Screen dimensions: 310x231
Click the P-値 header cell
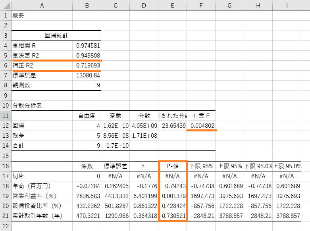pyautogui.click(x=173, y=166)
